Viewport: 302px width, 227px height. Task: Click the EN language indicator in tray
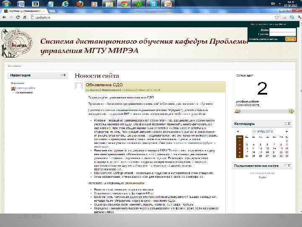pos(273,4)
